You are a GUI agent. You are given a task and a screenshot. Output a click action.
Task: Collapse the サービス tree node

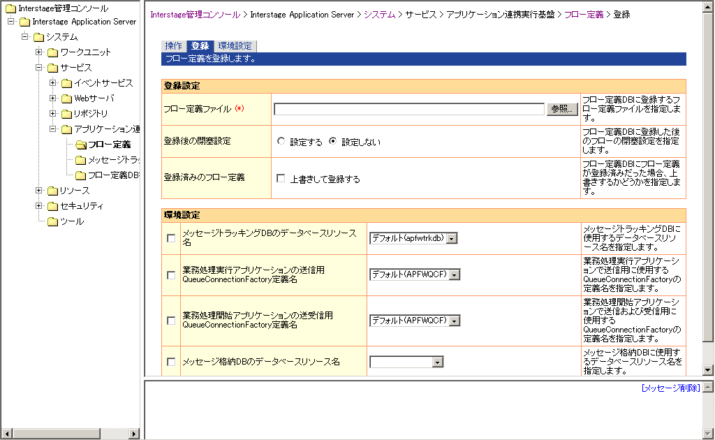click(x=39, y=68)
